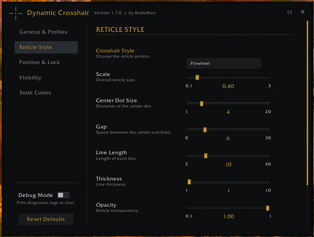Close the Dynamic Crosshair window

pos(303,12)
